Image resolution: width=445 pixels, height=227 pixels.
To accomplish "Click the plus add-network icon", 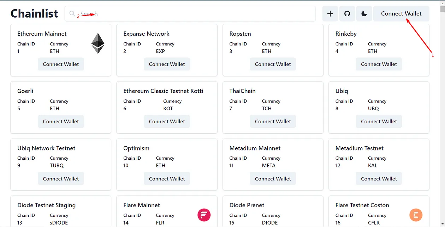I will [x=330, y=14].
